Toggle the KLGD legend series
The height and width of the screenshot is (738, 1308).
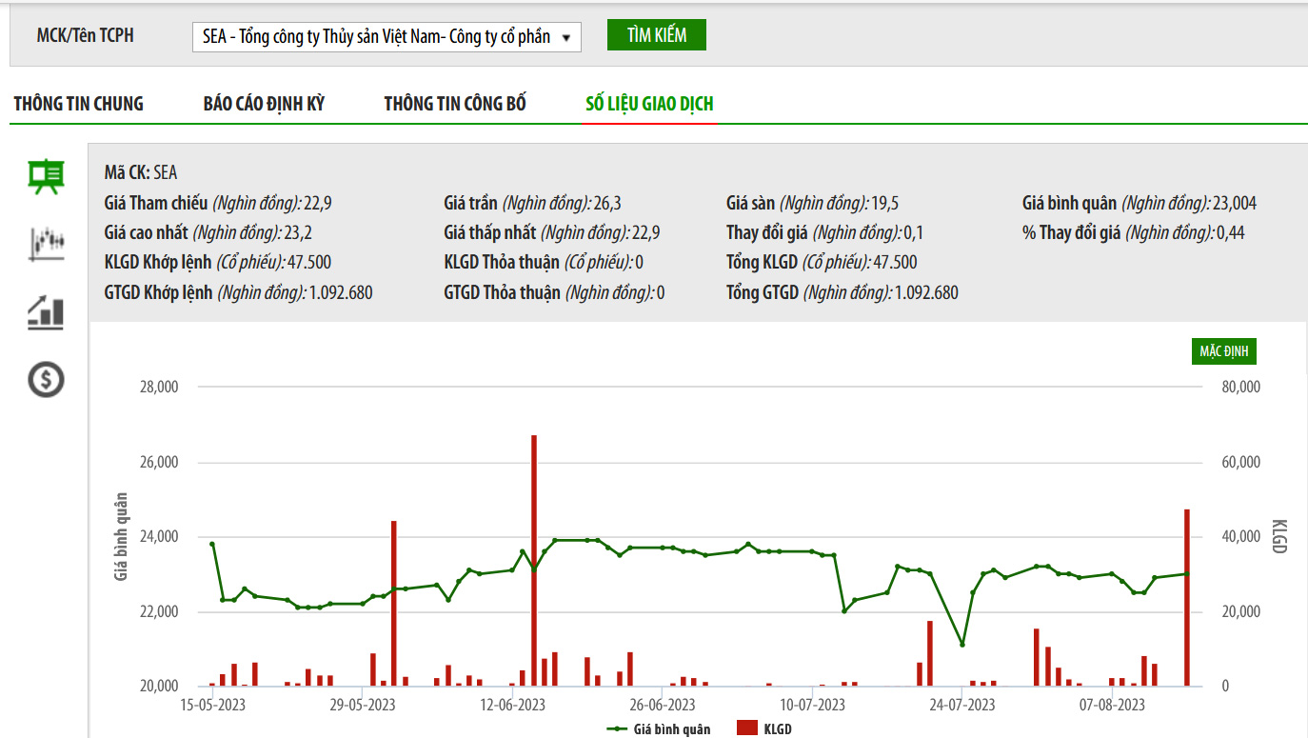click(x=763, y=729)
